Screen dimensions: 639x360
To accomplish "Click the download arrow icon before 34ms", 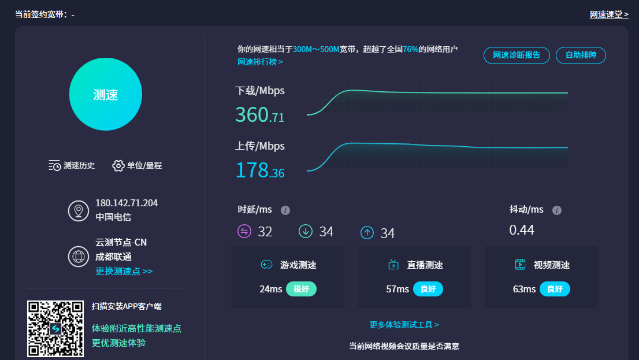I will pyautogui.click(x=306, y=231).
